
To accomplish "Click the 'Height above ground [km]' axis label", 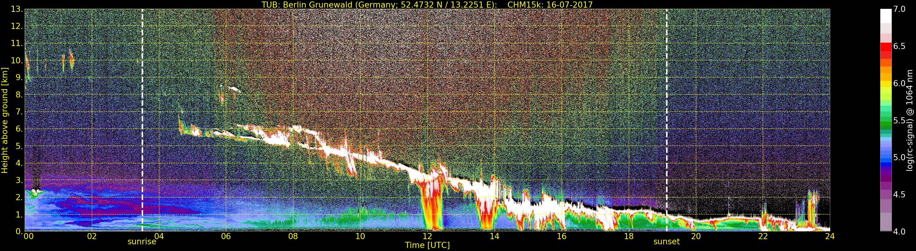I will point(5,120).
